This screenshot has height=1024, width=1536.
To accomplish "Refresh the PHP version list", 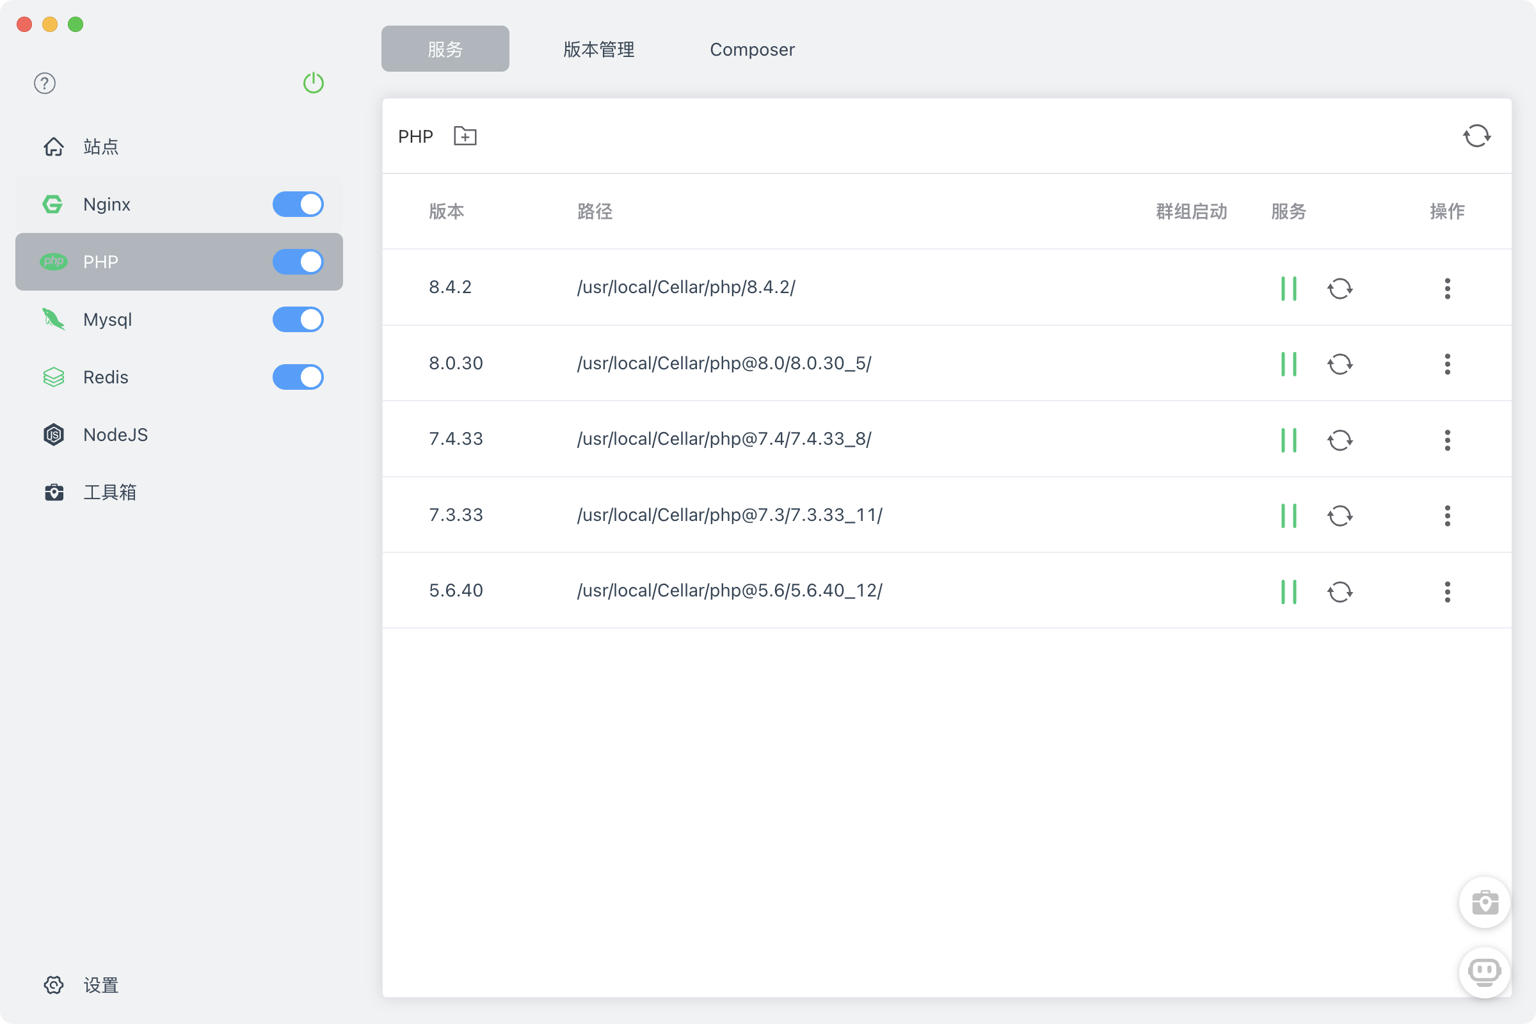I will tap(1477, 136).
